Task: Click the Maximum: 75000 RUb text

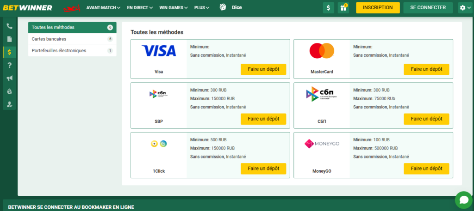Action: [374, 98]
